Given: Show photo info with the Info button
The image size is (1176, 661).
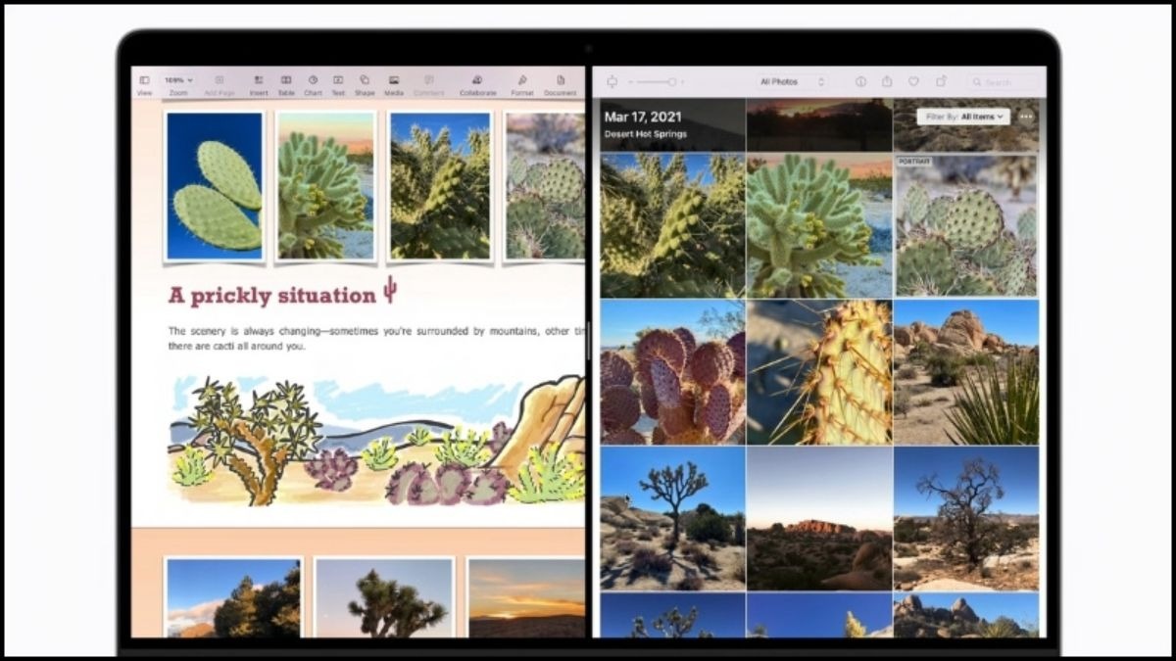Looking at the screenshot, I should (x=860, y=82).
